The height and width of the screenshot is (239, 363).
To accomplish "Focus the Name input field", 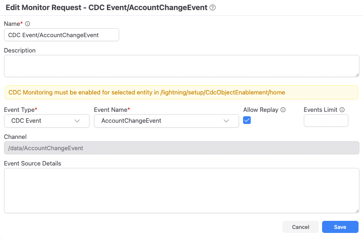I will (x=62, y=35).
